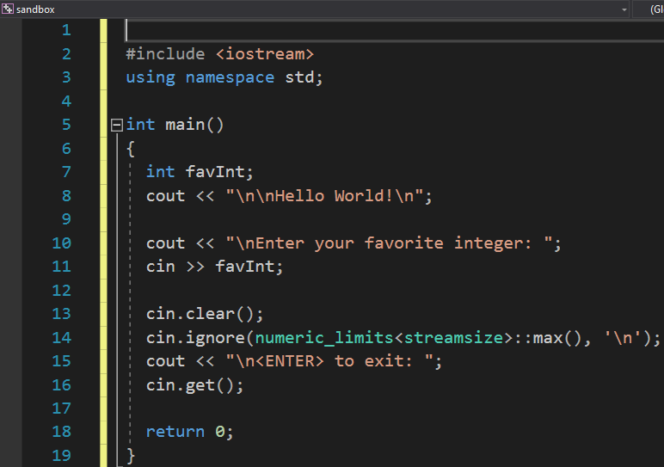Click cin.clear() on line 13
This screenshot has height=467, width=664.
pyautogui.click(x=205, y=314)
